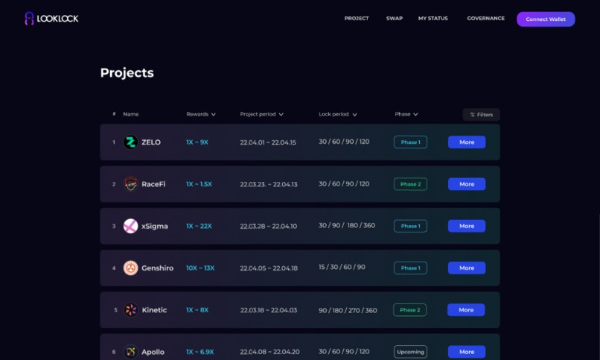Click the Apollo project name
The image size is (600, 360).
pyautogui.click(x=153, y=352)
